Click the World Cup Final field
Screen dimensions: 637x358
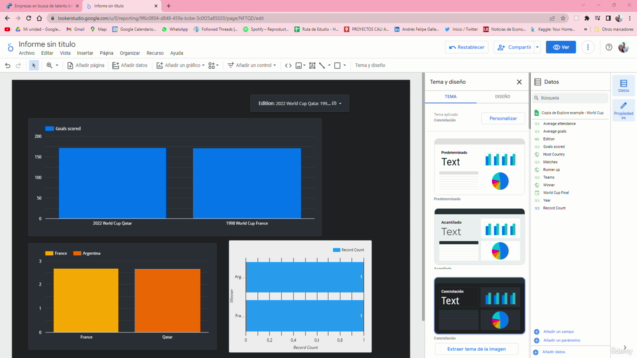click(x=556, y=193)
